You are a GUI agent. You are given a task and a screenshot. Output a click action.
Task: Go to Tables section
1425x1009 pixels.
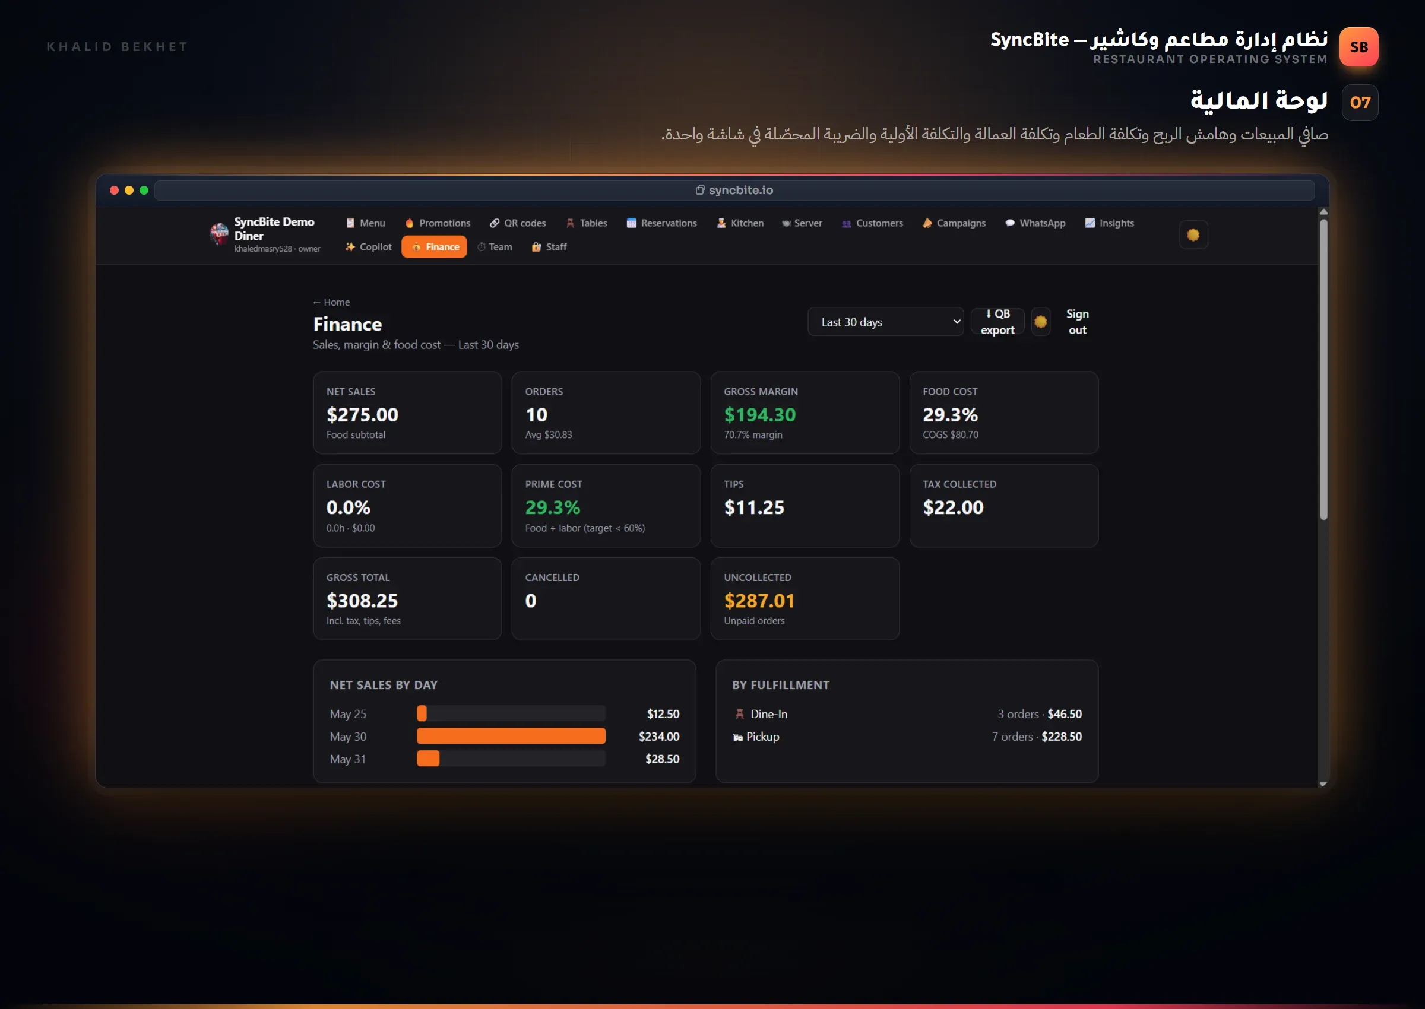coord(586,223)
